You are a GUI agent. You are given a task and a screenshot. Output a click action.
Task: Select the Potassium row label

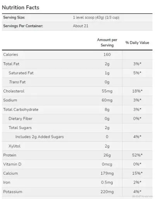tap(13, 192)
